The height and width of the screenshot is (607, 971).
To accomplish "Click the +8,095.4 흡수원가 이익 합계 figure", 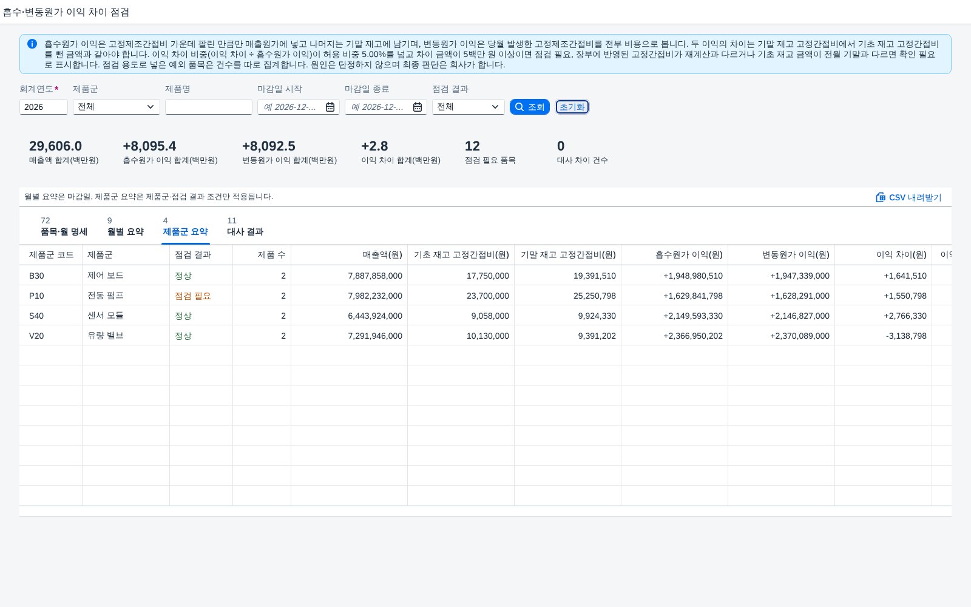I will 149,146.
